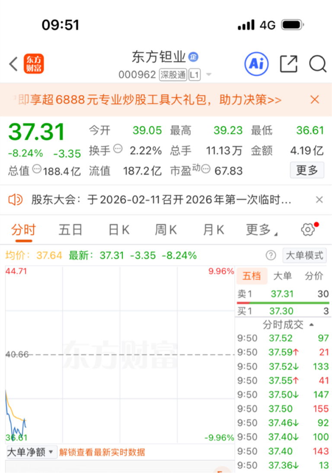This screenshot has height=473, width=332.
Task: Tap the 最高 39.23 value
Action: (x=228, y=130)
